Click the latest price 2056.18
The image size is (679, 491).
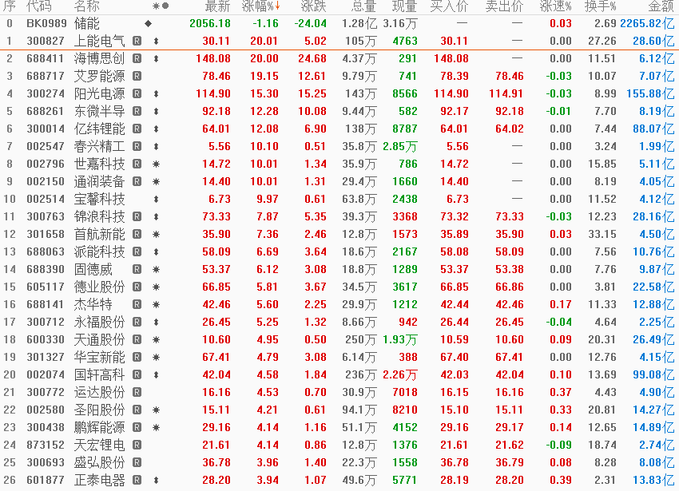[210, 23]
